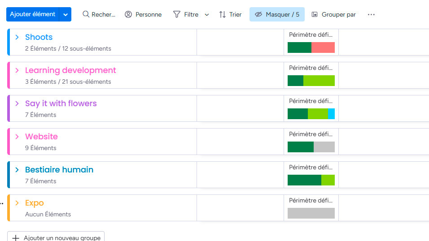Click the Trier sort arrows icon
Screen dimensions: 429x241
223,14
